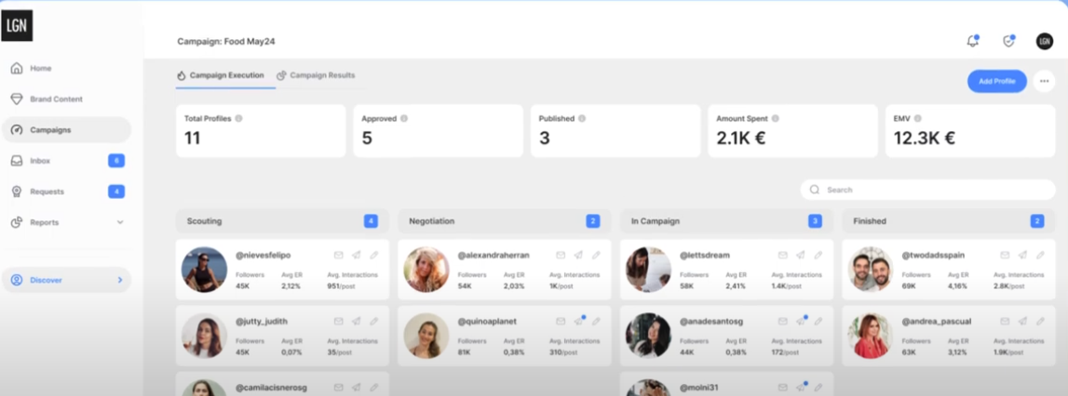Click mail icon on @alexandraherran card
1068x396 pixels.
[x=561, y=255]
